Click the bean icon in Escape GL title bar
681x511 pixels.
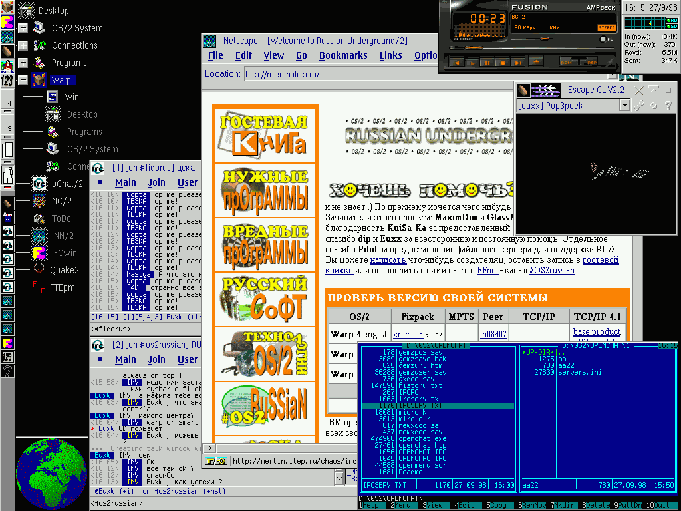pos(523,90)
